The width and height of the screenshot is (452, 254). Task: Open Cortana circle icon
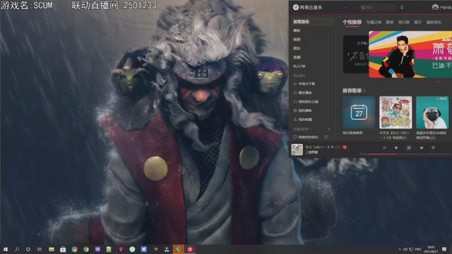(28, 249)
